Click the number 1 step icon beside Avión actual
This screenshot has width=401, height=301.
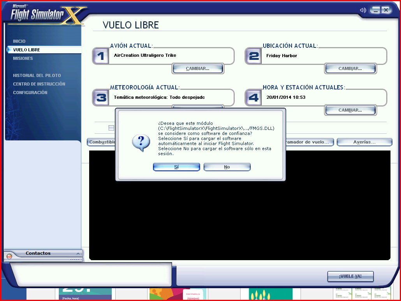(x=100, y=56)
